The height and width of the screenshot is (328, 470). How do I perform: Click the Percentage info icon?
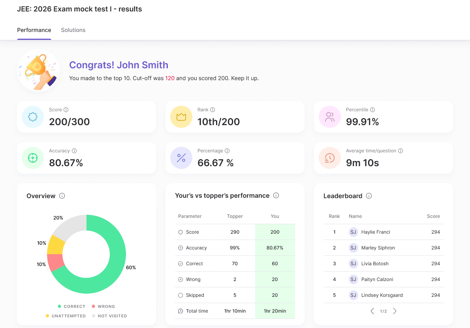pyautogui.click(x=227, y=151)
